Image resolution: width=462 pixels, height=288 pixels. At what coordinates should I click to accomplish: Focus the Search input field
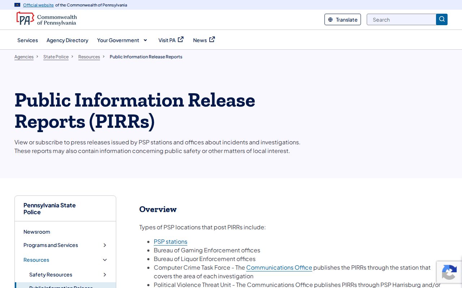401,19
